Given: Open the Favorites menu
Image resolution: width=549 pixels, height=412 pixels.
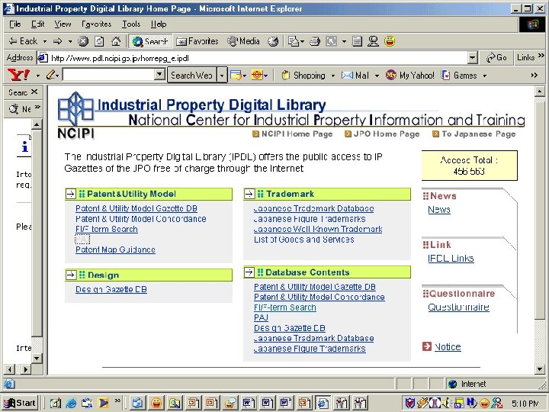Looking at the screenshot, I should point(96,24).
